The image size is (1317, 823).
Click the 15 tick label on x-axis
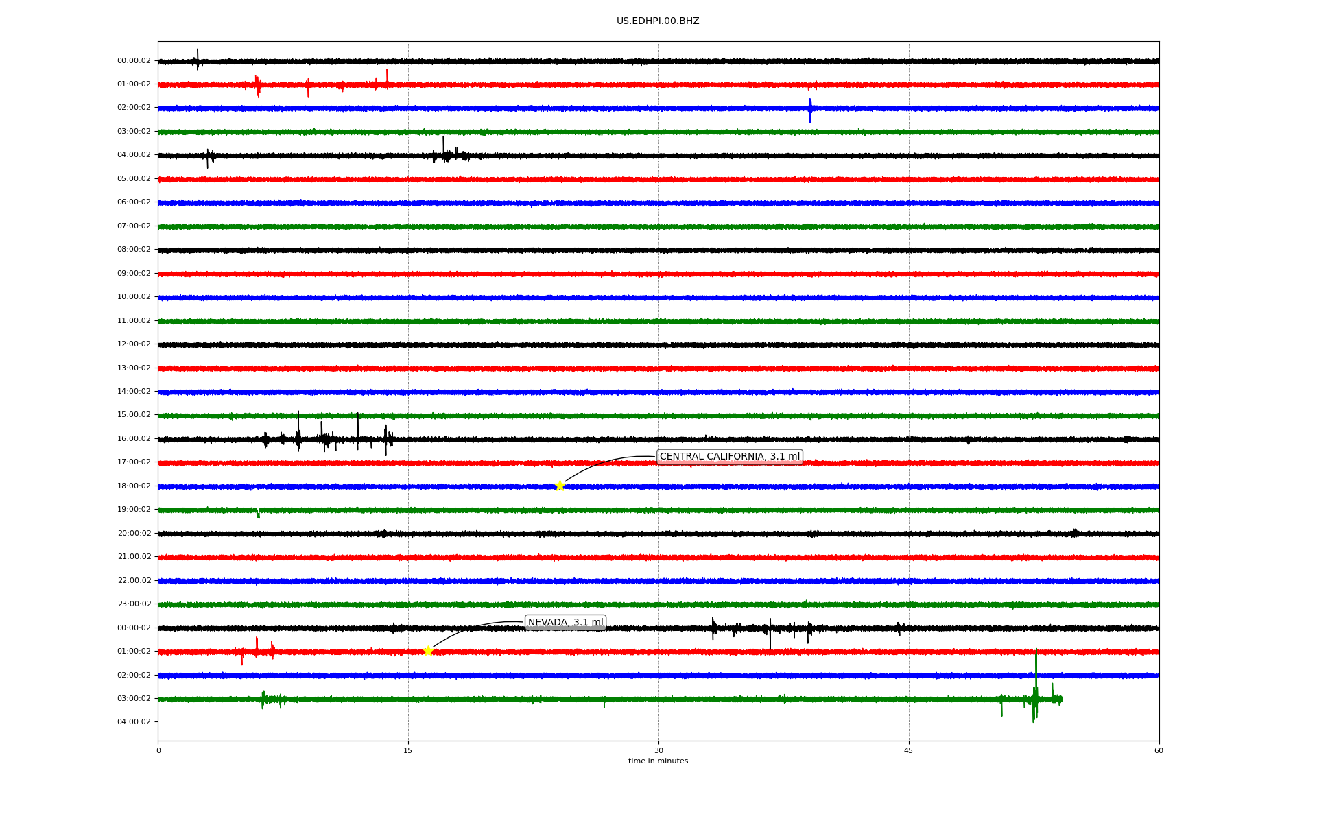tap(408, 750)
